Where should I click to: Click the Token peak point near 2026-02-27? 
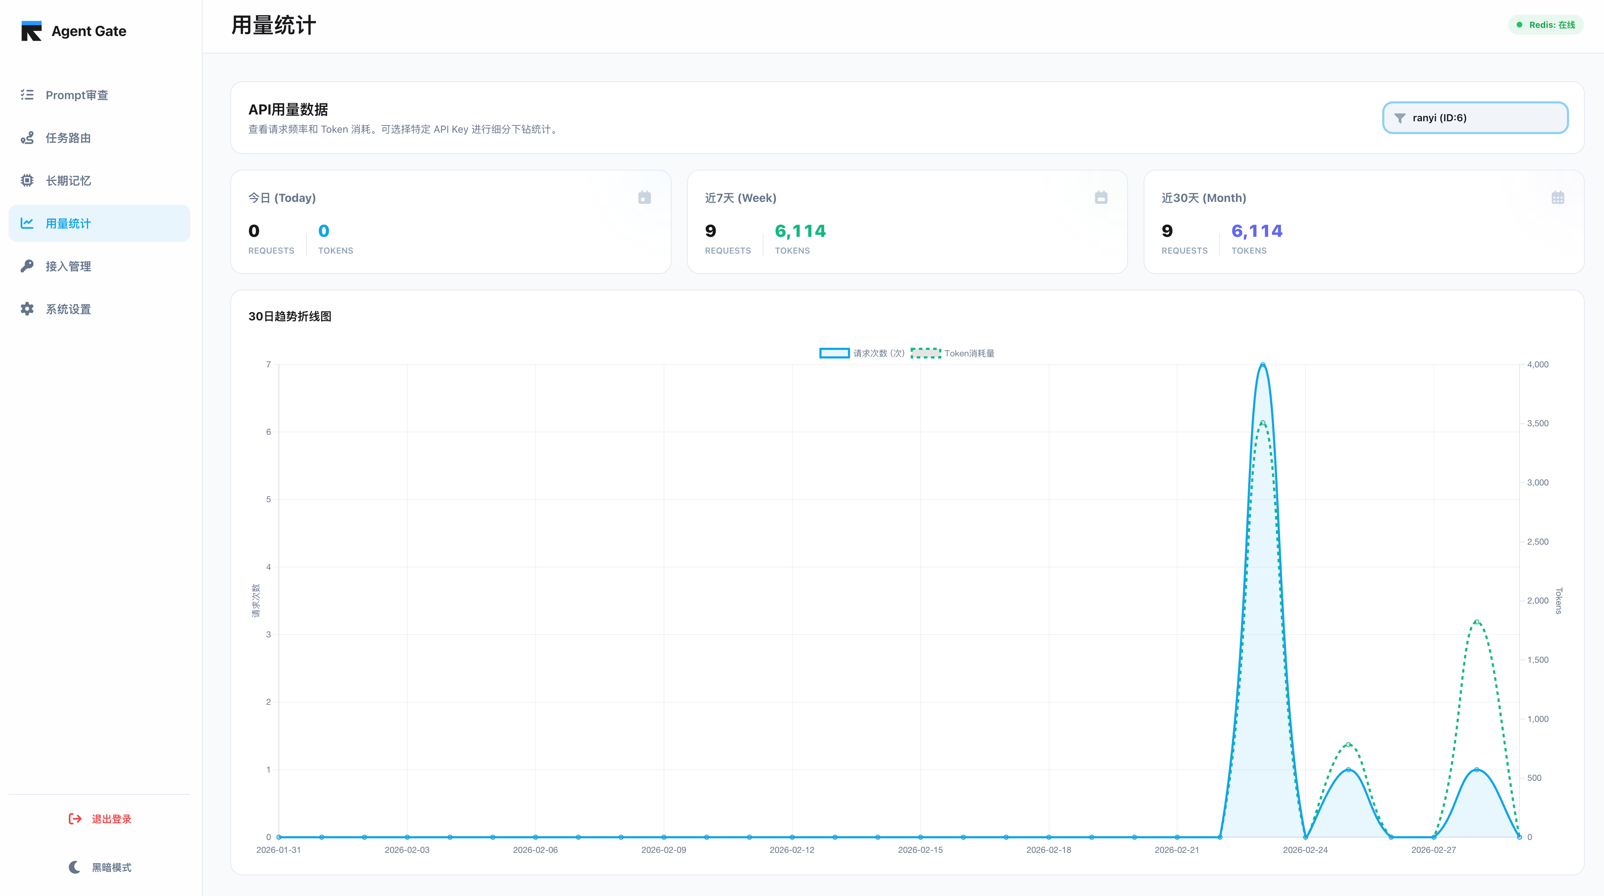pos(1476,622)
